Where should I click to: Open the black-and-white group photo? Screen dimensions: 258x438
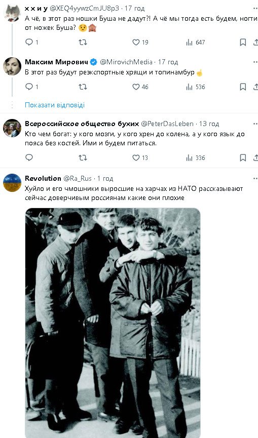click(x=113, y=323)
